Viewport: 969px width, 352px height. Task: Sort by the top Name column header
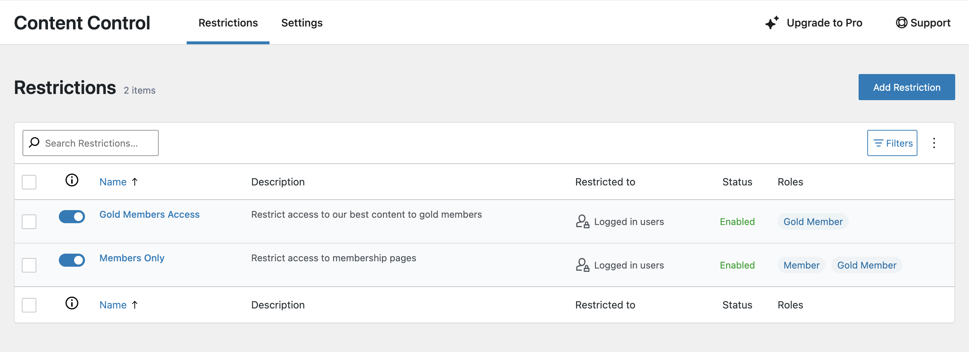tap(113, 182)
